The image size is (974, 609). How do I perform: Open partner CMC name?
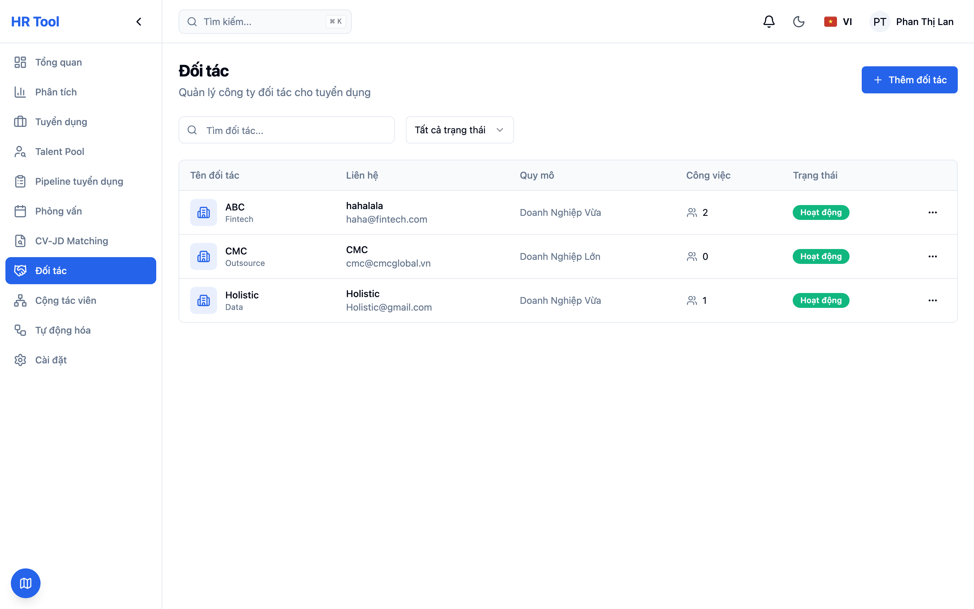click(x=236, y=251)
